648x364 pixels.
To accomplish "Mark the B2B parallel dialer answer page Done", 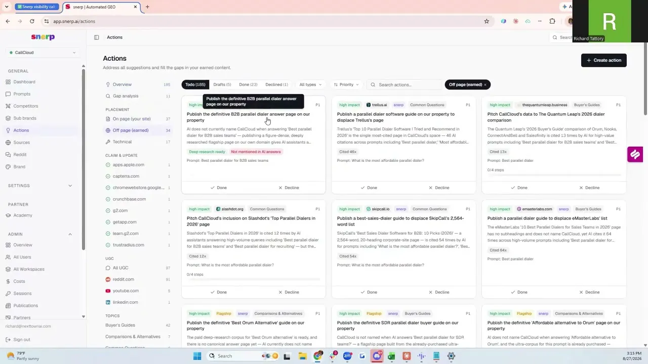I will click(219, 188).
